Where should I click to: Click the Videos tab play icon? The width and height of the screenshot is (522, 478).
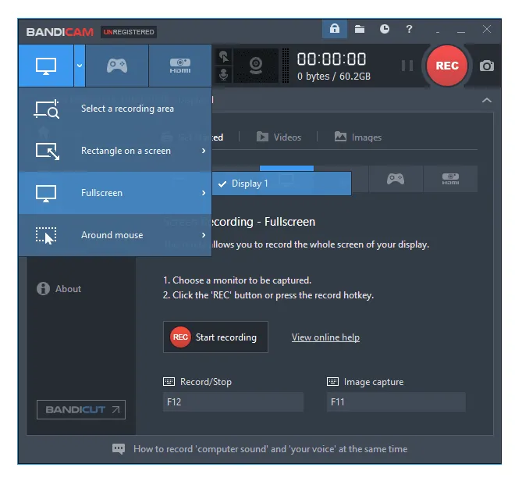262,137
